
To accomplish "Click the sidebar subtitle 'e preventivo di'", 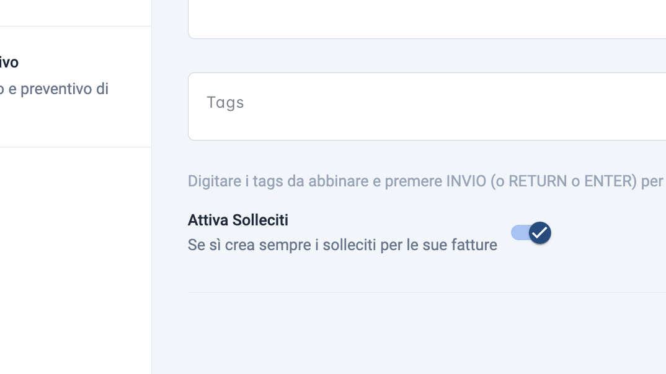I will (58, 89).
